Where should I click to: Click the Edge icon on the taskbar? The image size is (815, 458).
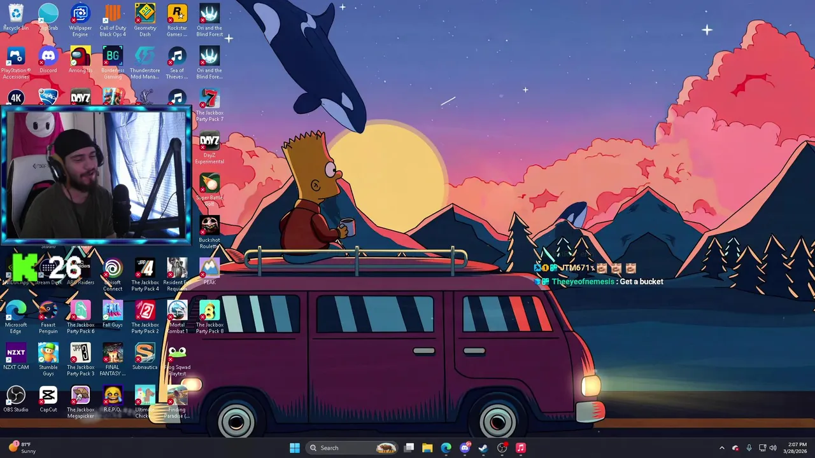click(446, 448)
